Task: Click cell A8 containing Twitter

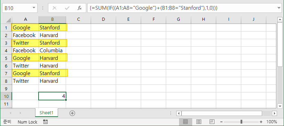Action: pyautogui.click(x=25, y=81)
